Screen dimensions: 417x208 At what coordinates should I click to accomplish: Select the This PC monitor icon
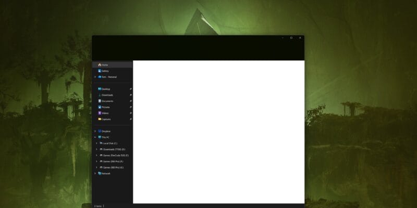point(100,137)
